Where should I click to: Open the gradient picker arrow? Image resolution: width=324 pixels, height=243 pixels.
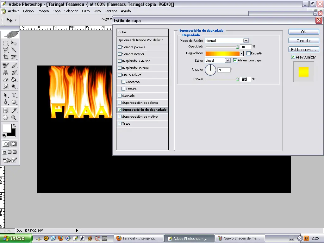[241, 53]
